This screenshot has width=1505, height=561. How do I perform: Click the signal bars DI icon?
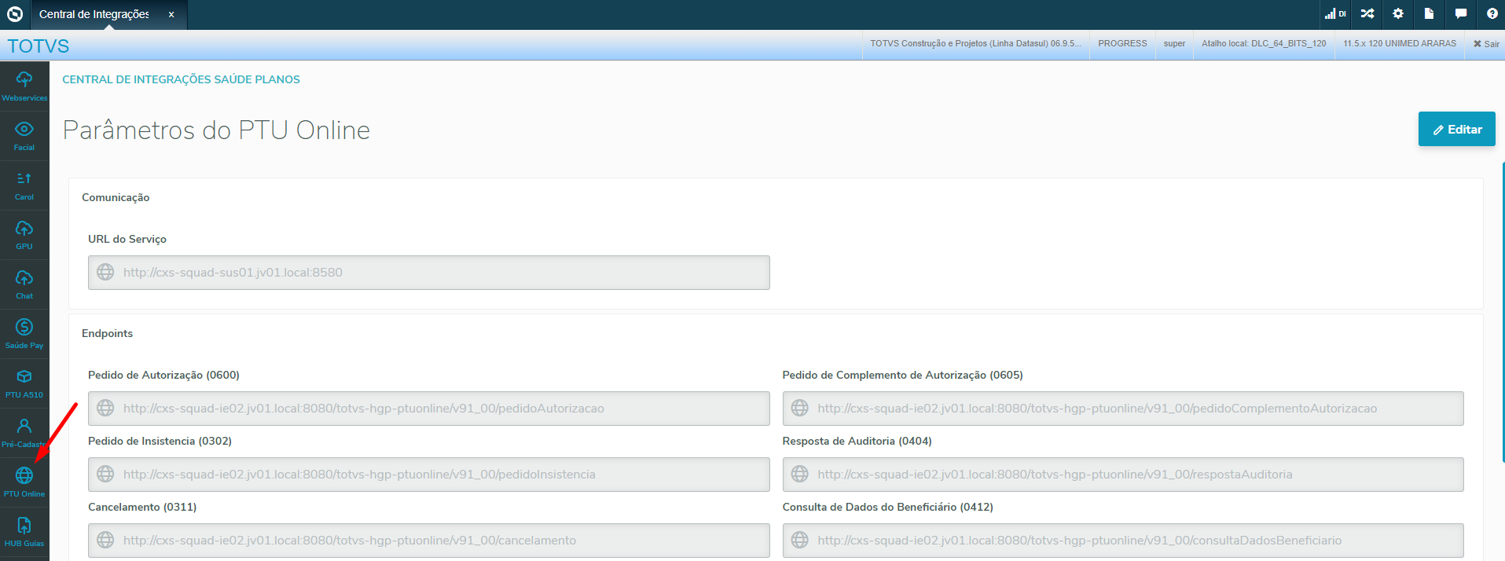tap(1335, 13)
